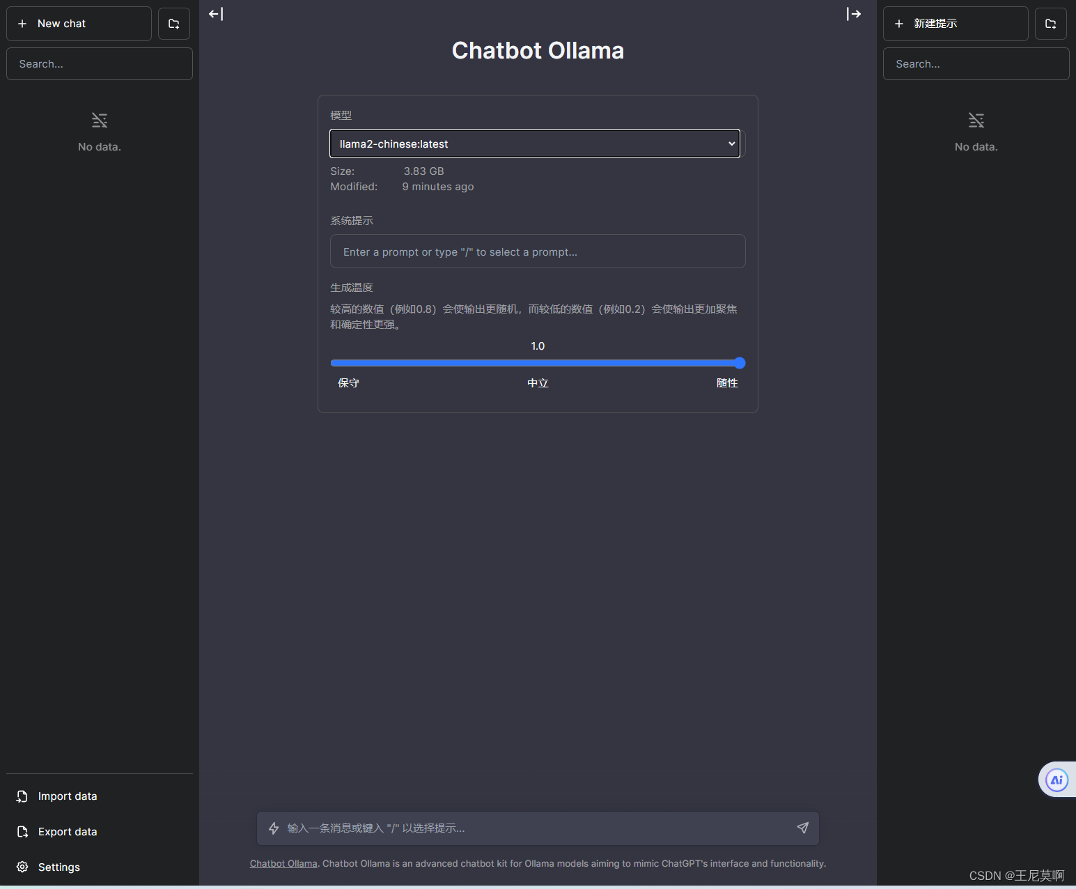Click the floating AI assistant icon
The height and width of the screenshot is (889, 1076).
[x=1056, y=780]
